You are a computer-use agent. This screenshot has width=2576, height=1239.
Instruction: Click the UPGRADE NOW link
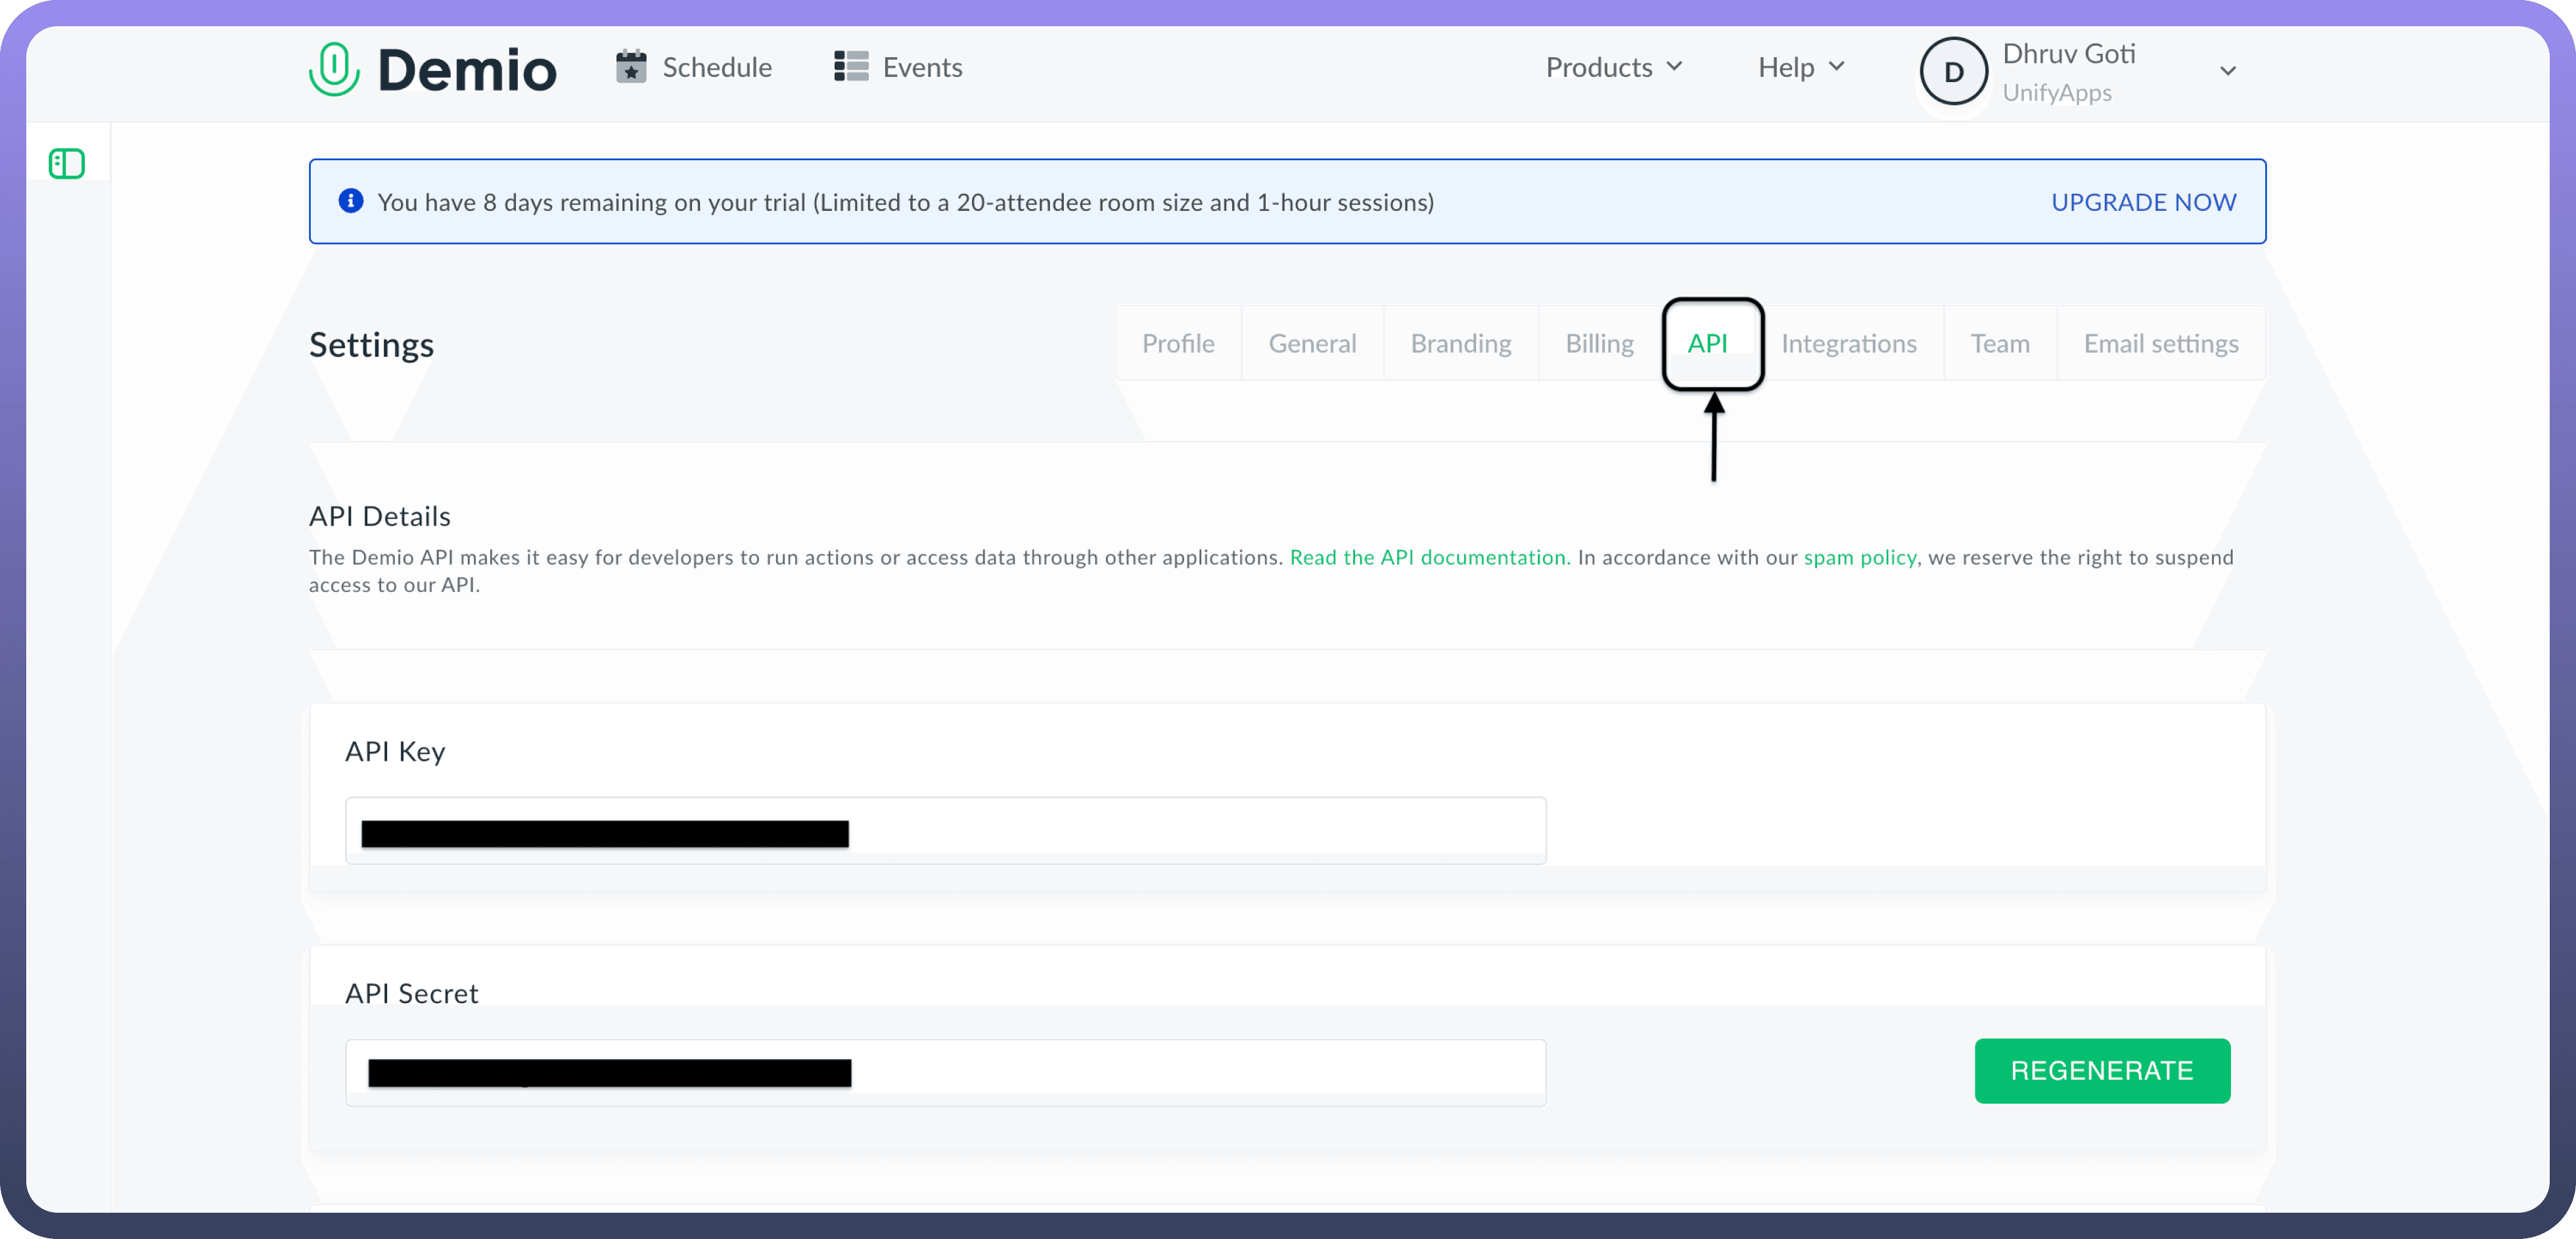[x=2143, y=202]
